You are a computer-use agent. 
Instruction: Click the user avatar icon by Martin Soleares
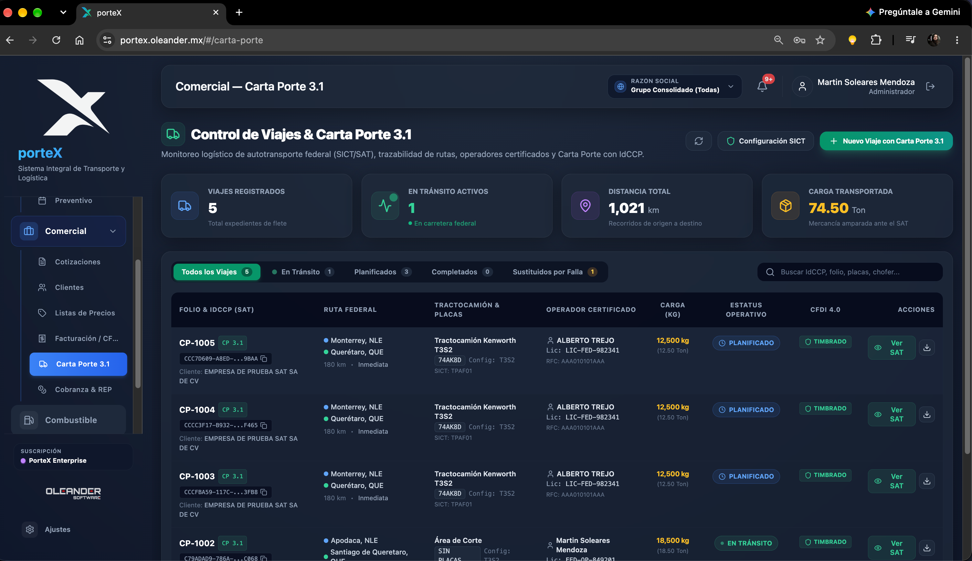click(x=802, y=86)
